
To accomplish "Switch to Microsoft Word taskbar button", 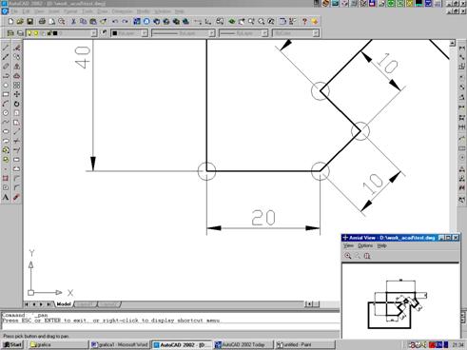I will tap(119, 344).
